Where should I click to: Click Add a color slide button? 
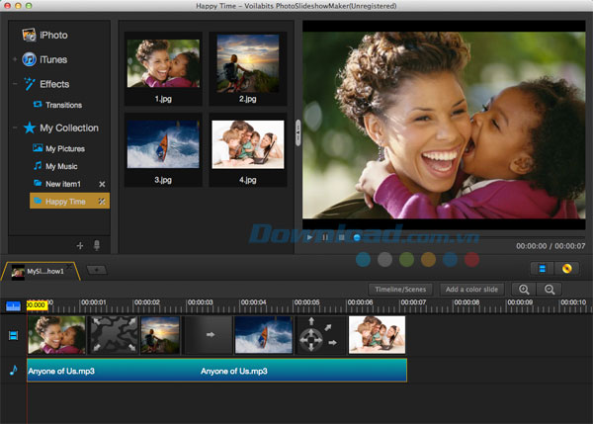470,289
